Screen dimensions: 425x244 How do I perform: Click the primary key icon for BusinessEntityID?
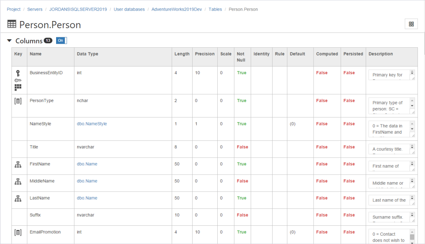click(19, 73)
